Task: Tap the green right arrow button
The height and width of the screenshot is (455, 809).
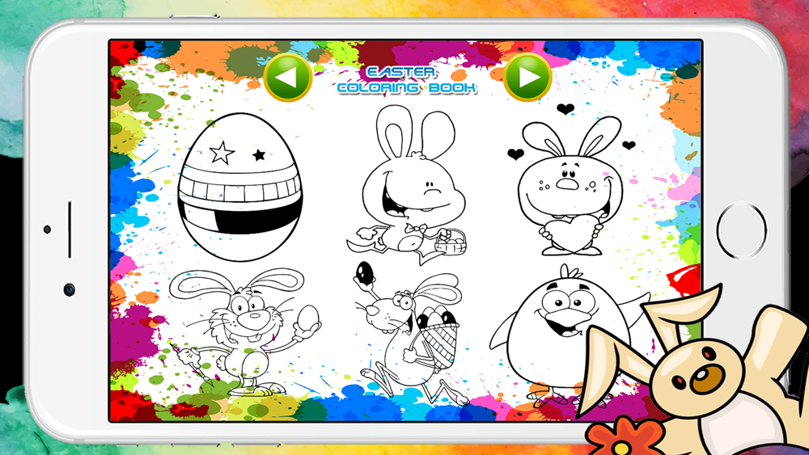Action: [x=527, y=78]
